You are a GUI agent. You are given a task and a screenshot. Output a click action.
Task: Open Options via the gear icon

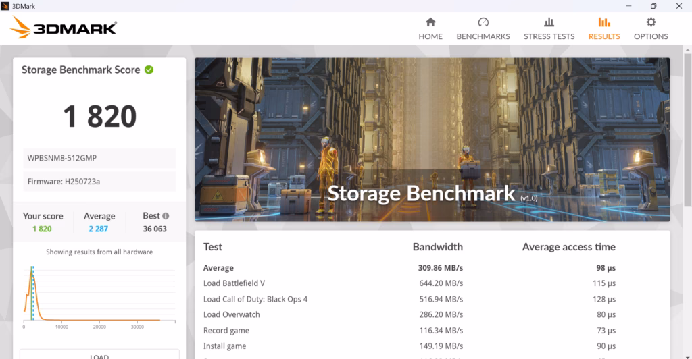tap(651, 22)
